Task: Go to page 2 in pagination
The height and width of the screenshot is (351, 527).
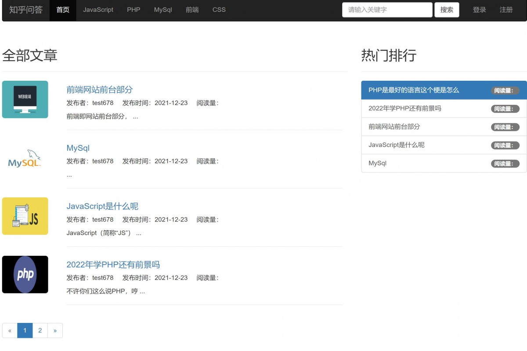Action: (x=40, y=330)
